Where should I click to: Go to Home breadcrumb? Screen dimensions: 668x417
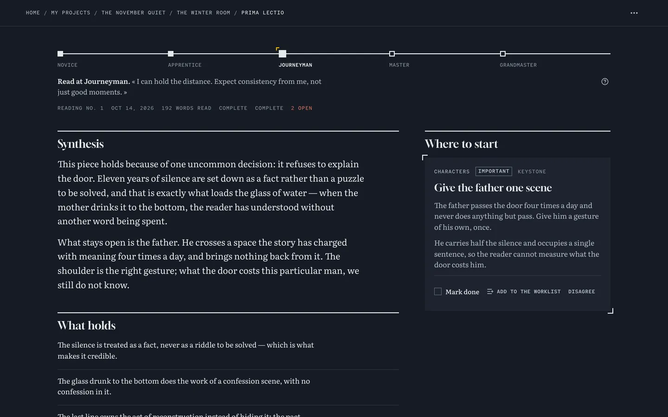33,13
